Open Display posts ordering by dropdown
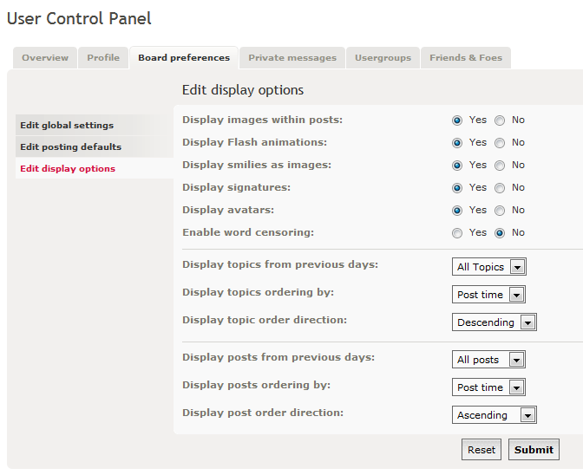The height and width of the screenshot is (475, 583). [x=489, y=387]
